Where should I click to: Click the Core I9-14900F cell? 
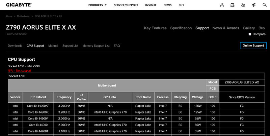(x=38, y=118)
